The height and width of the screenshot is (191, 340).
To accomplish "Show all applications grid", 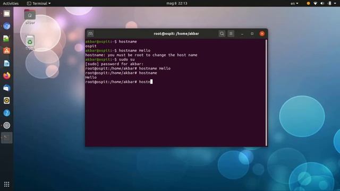I will click(x=7, y=184).
